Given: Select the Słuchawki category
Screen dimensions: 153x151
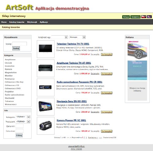Looking at the screenshot, I should (x=9, y=98).
